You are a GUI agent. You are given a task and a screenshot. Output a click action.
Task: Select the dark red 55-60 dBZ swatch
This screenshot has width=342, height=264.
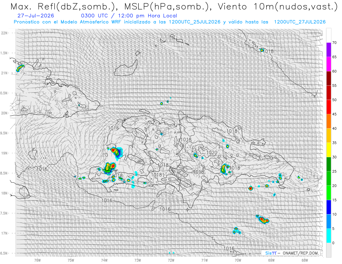pyautogui.click(x=329, y=78)
